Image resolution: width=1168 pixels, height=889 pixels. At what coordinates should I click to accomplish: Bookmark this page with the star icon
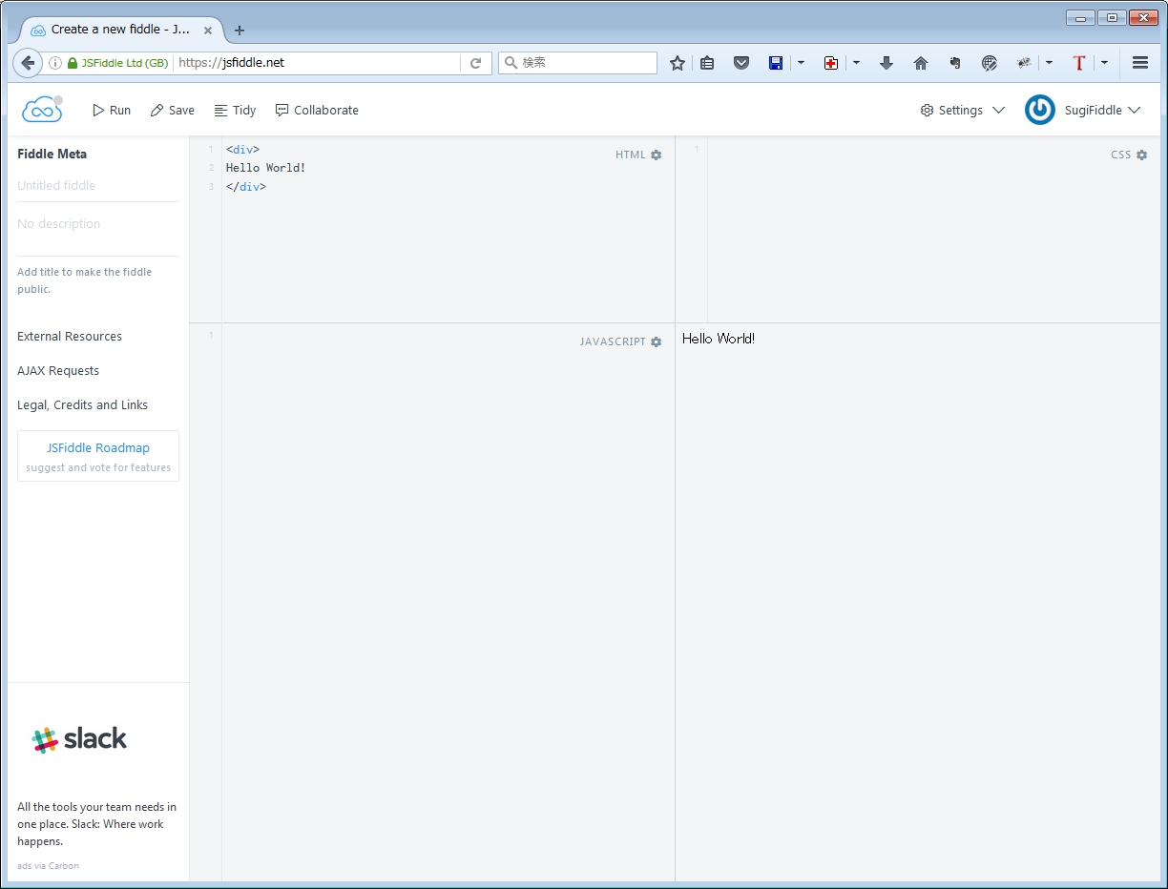coord(678,63)
